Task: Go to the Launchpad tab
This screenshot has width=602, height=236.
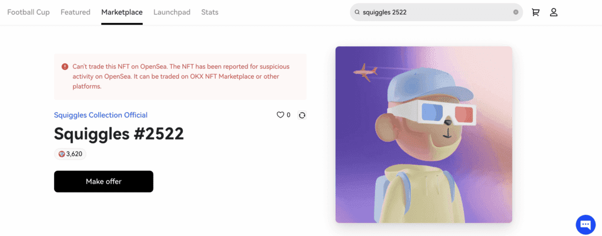Action: [172, 12]
